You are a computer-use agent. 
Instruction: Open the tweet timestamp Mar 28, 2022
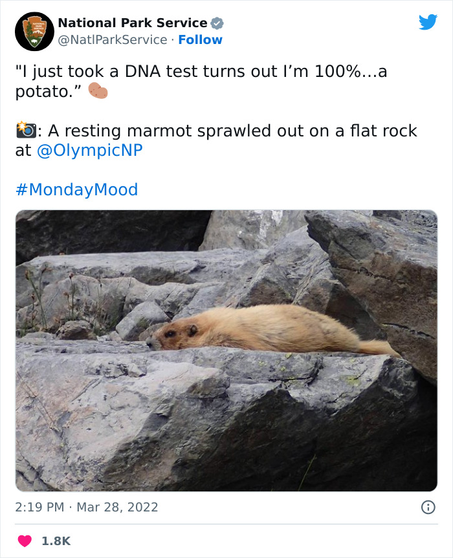[x=116, y=507]
